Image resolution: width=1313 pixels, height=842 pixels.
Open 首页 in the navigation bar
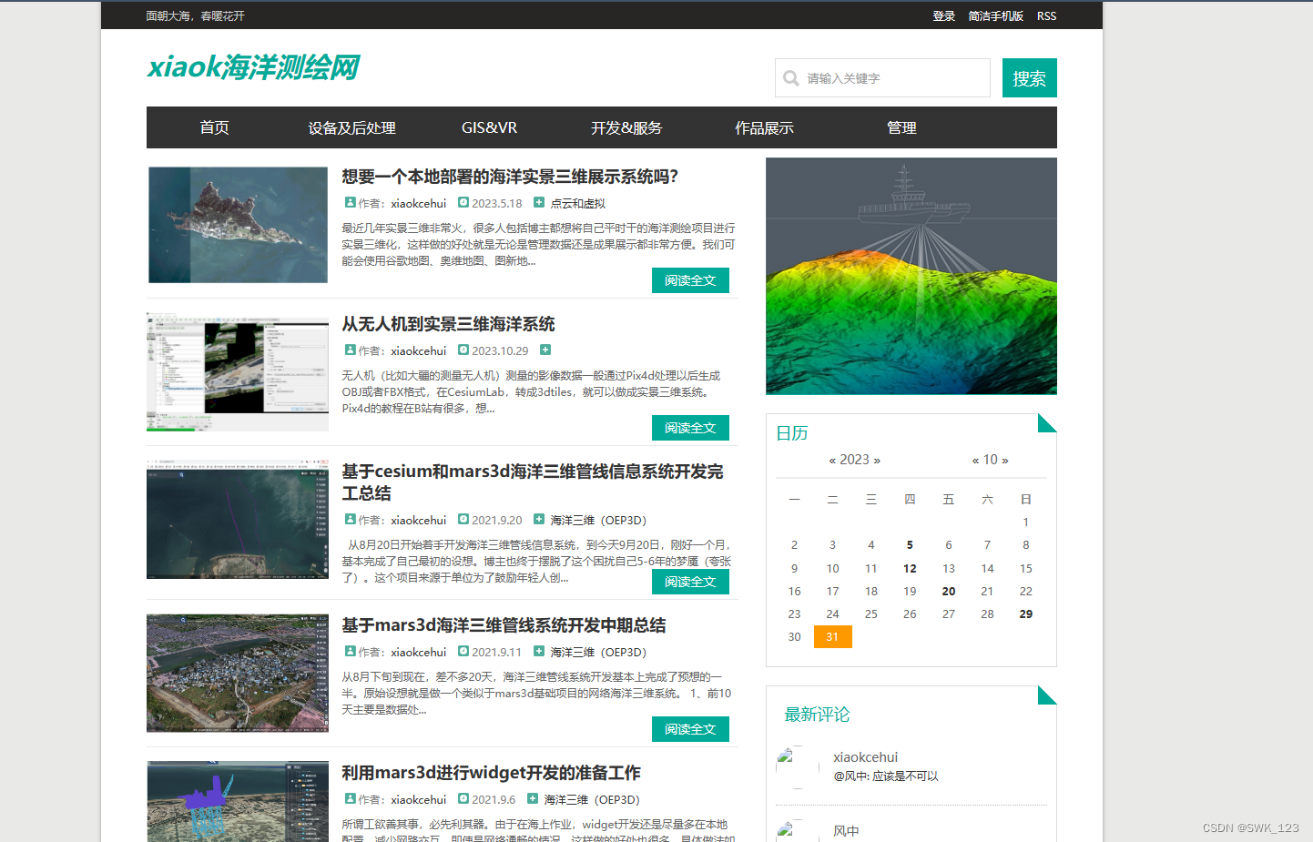(215, 128)
